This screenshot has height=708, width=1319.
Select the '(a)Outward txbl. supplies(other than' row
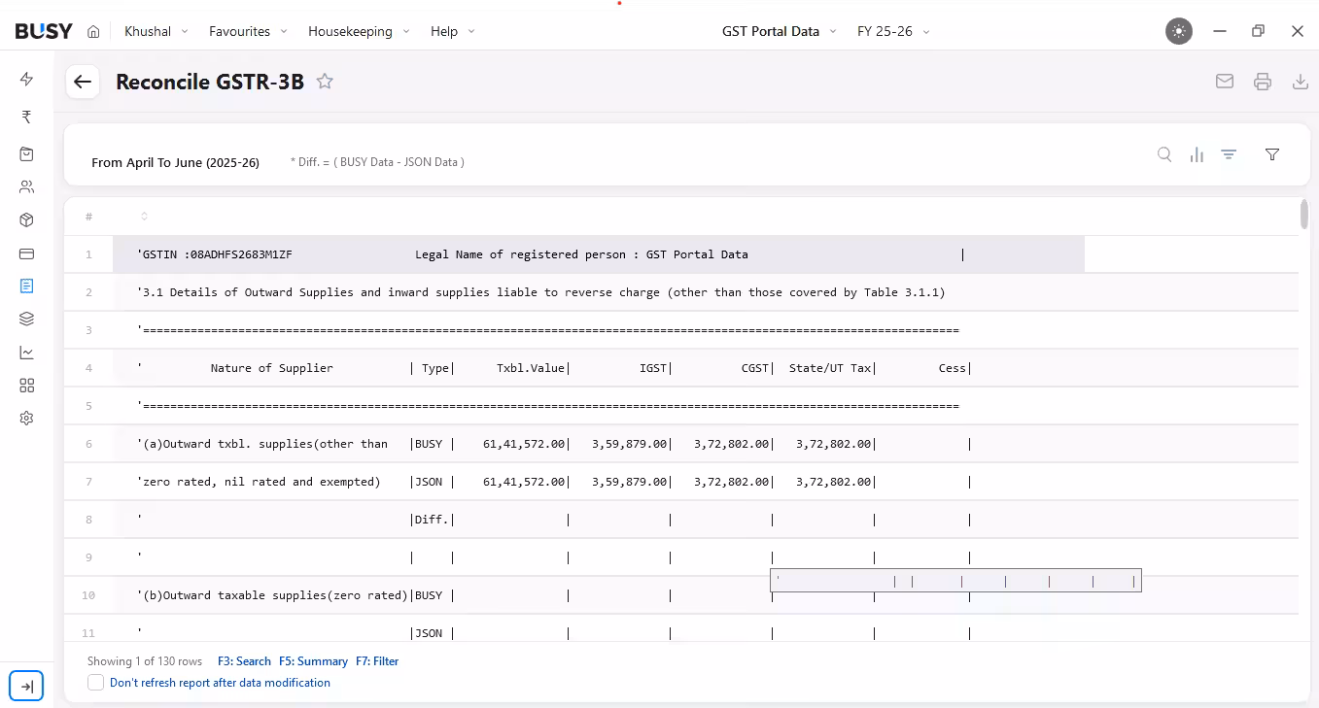click(680, 444)
